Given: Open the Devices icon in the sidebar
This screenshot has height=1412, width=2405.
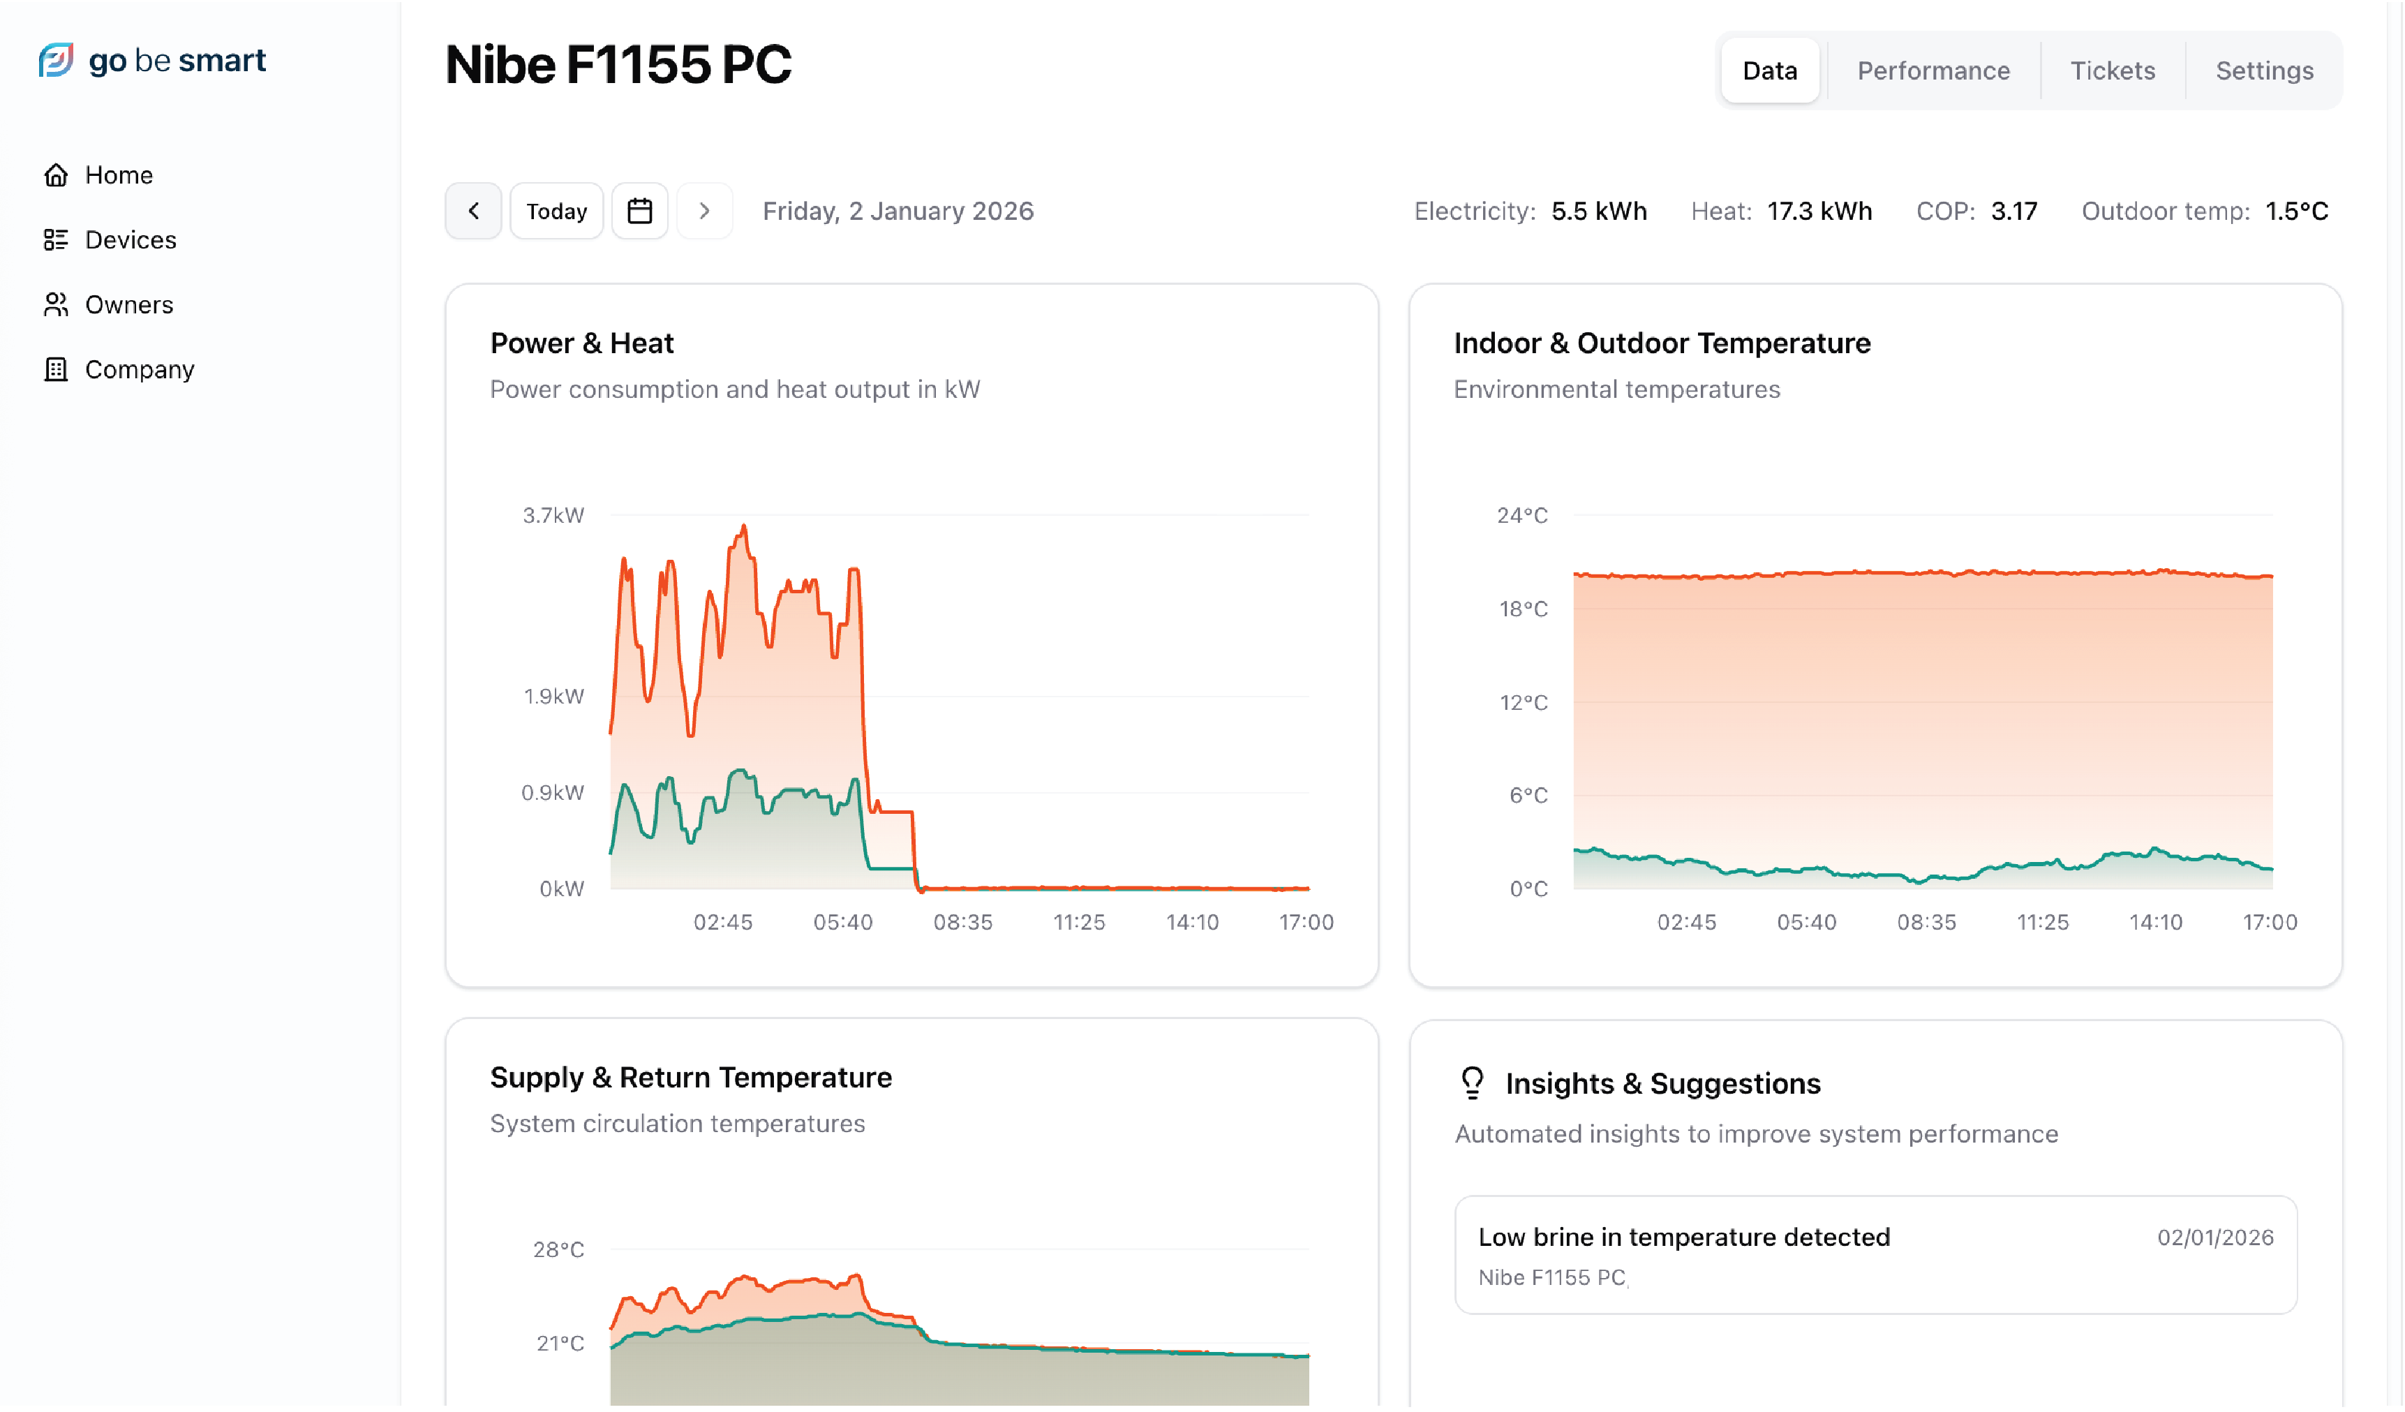Looking at the screenshot, I should tap(57, 239).
